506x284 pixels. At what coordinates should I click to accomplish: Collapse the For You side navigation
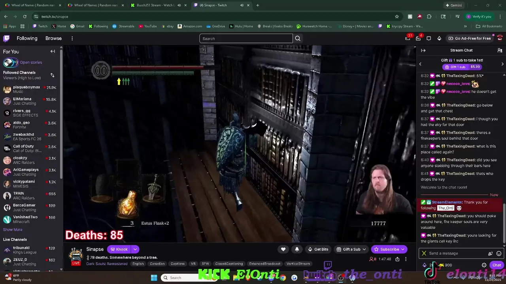(x=53, y=51)
